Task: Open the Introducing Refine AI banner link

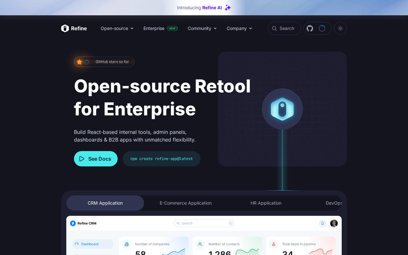Action: [x=204, y=8]
